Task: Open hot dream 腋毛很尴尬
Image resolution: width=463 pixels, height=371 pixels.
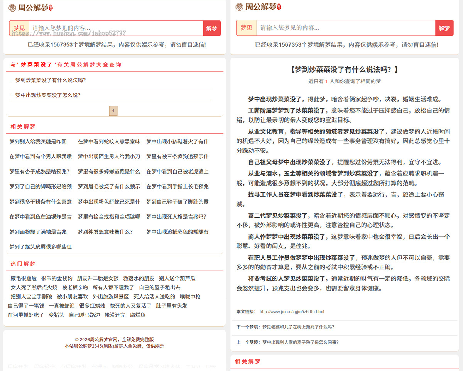Action: point(24,278)
